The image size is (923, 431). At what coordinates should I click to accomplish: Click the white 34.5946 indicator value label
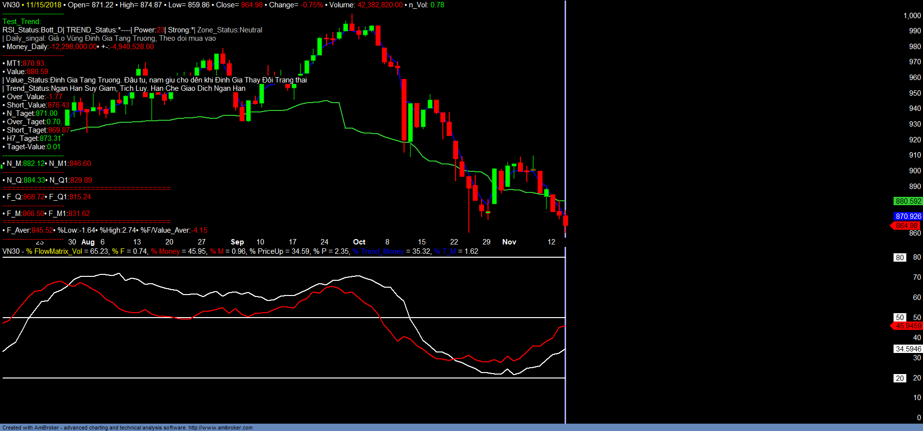click(908, 349)
